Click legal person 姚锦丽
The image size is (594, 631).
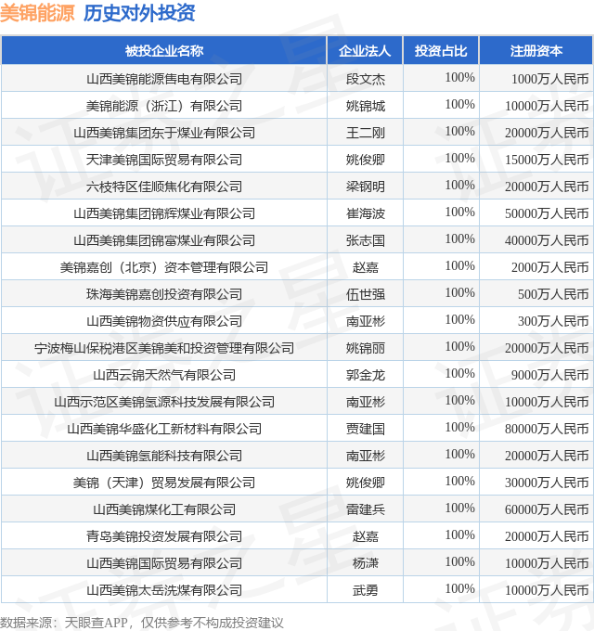[x=366, y=348]
